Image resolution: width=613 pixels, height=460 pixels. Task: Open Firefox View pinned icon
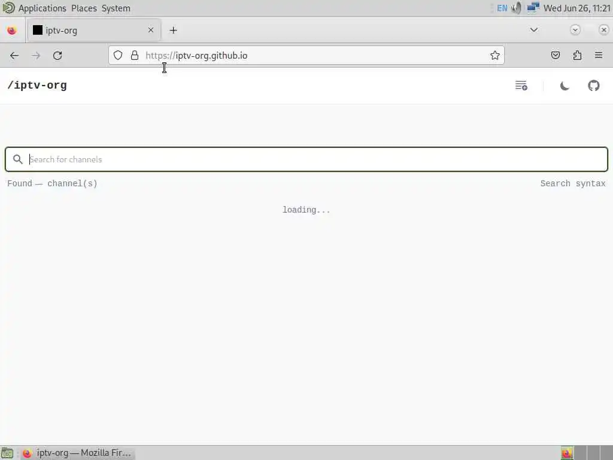pos(12,30)
